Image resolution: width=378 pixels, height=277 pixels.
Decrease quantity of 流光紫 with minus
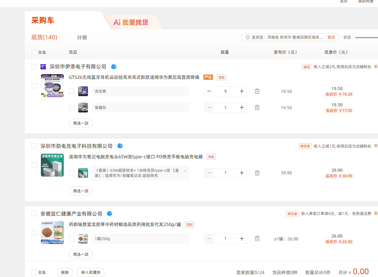209,91
